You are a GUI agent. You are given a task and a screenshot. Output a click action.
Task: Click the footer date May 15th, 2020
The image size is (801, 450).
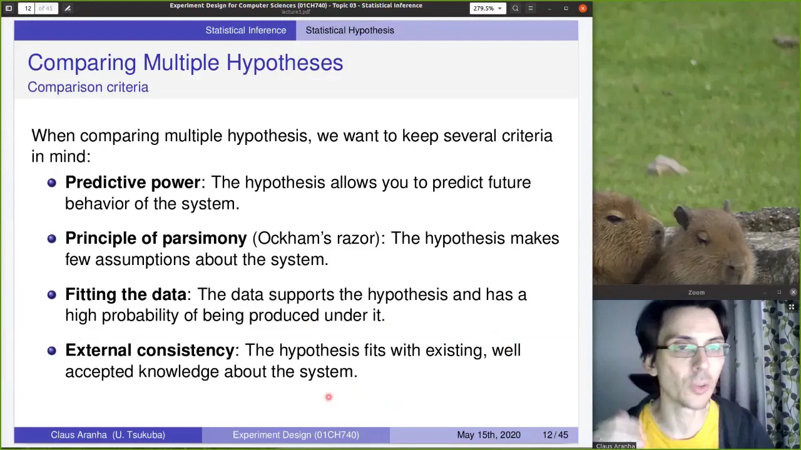[x=489, y=434]
